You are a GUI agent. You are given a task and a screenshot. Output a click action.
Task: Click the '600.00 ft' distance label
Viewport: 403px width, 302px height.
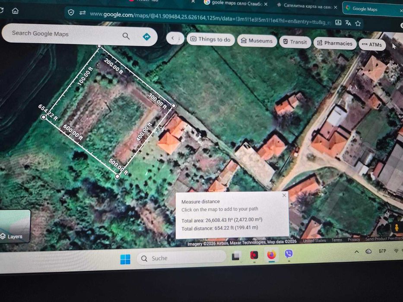click(x=73, y=132)
